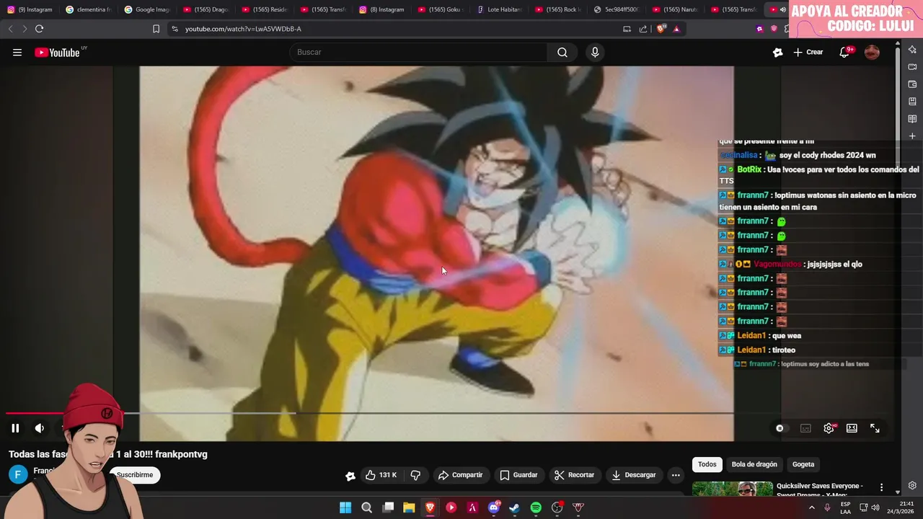Select the Todos filter chip
The width and height of the screenshot is (923, 519).
click(x=707, y=464)
